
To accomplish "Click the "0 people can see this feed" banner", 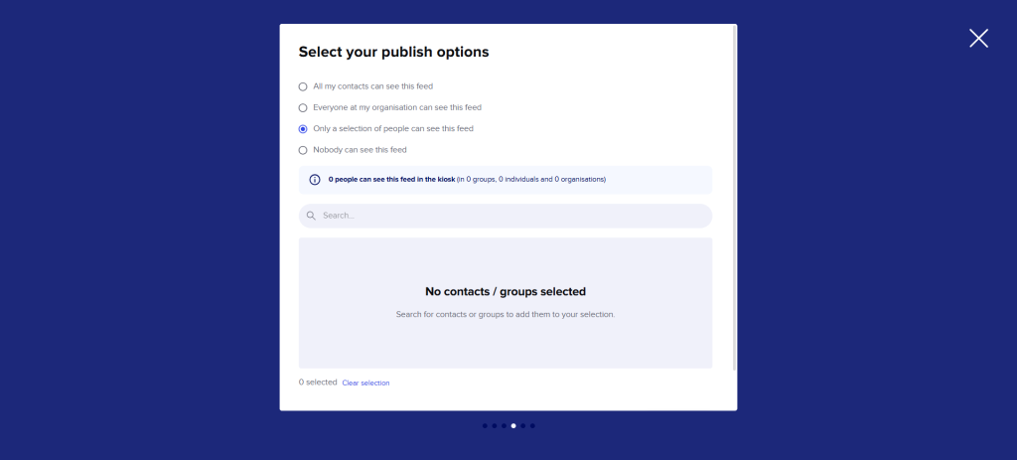I will pyautogui.click(x=506, y=180).
